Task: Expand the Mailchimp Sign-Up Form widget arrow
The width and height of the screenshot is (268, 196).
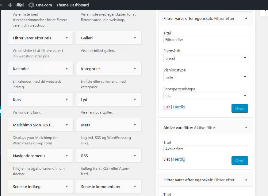Action: point(67,125)
